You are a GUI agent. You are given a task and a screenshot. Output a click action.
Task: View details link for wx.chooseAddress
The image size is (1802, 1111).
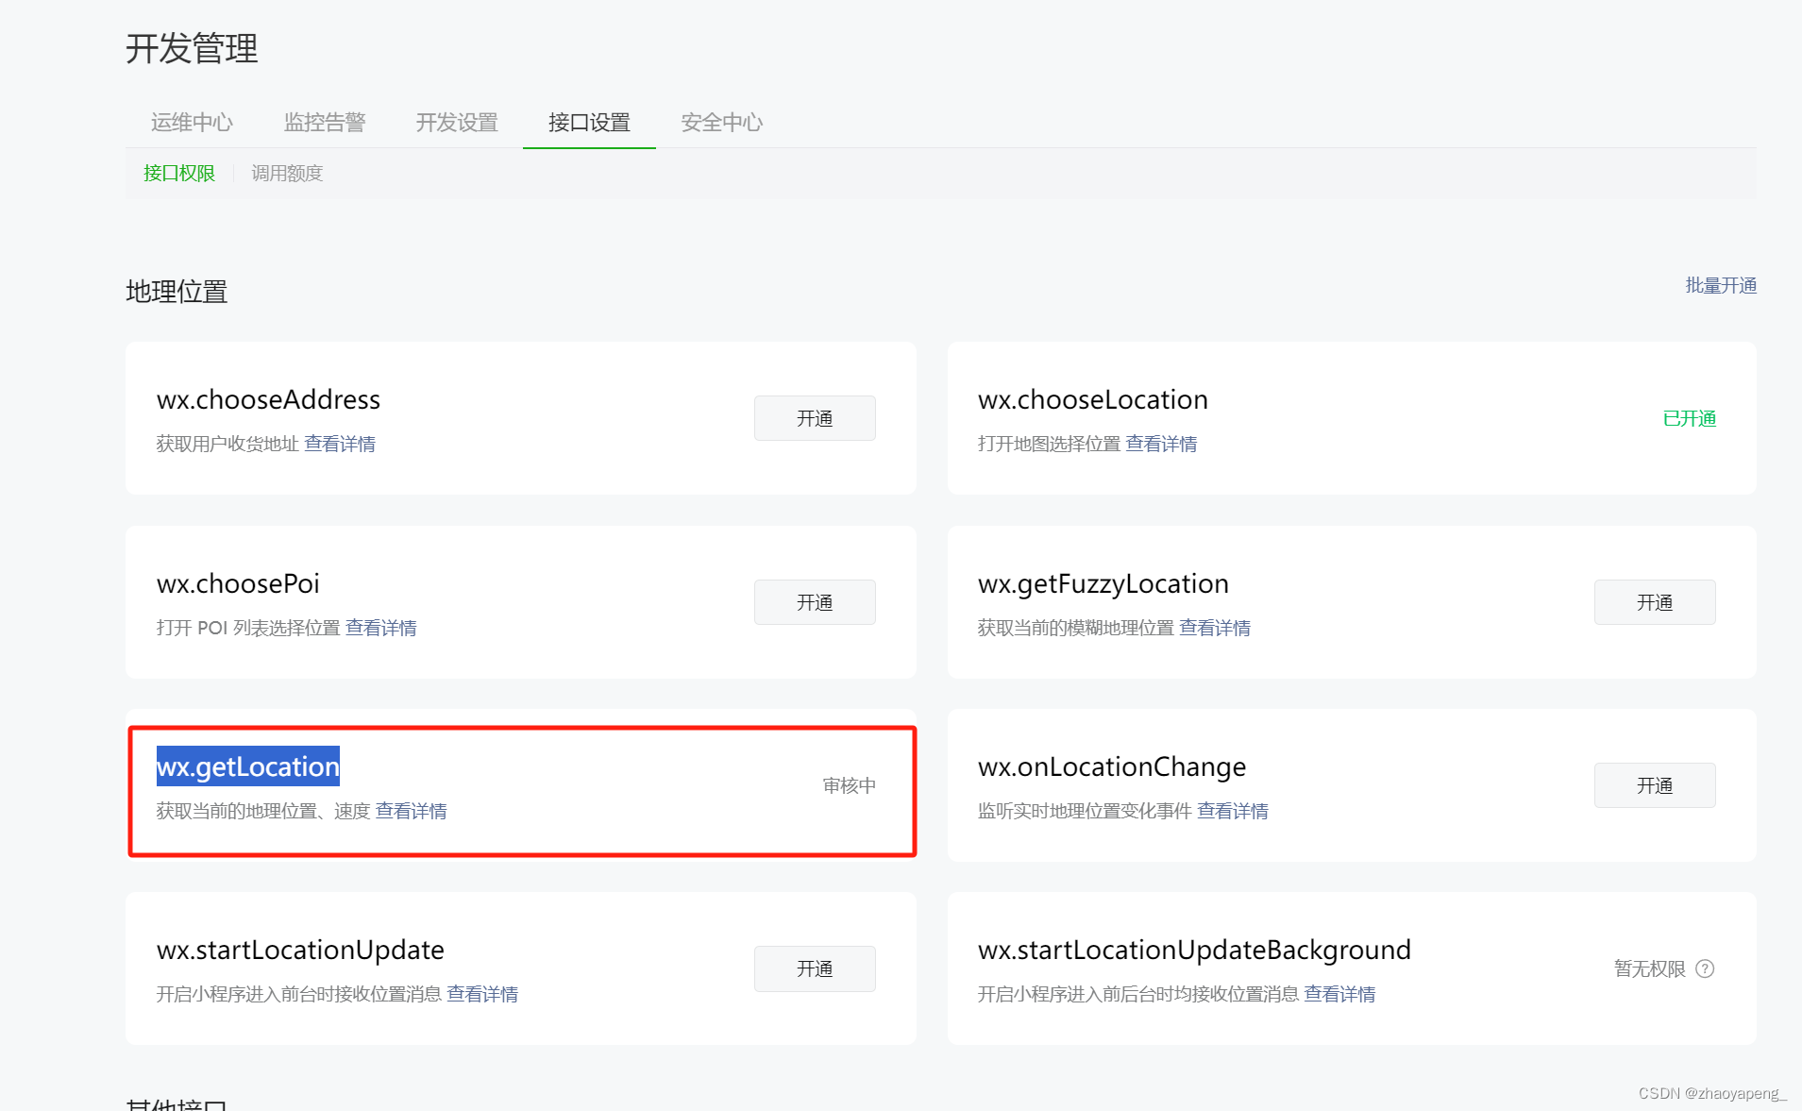pos(340,444)
